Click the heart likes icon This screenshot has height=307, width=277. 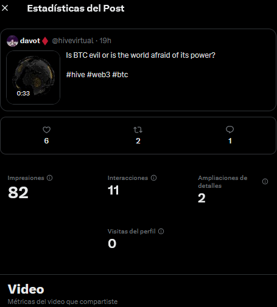pyautogui.click(x=46, y=129)
